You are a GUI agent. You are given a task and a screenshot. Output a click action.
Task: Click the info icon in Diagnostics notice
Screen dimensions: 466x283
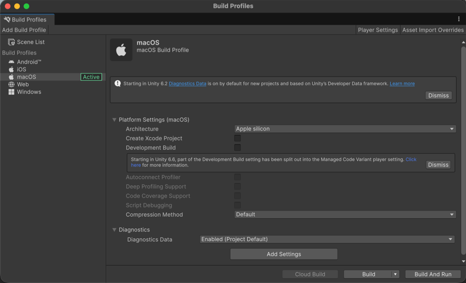pos(118,83)
